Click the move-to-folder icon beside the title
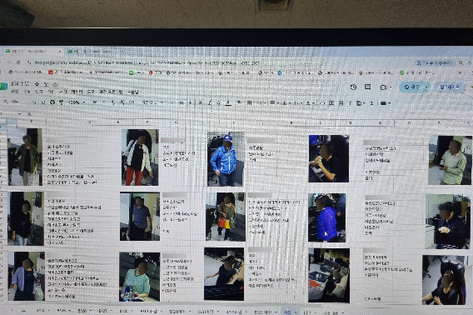This screenshot has width=473, height=315. 46,84
